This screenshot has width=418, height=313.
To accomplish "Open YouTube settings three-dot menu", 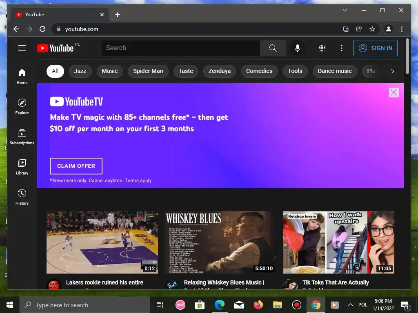I will pos(342,48).
